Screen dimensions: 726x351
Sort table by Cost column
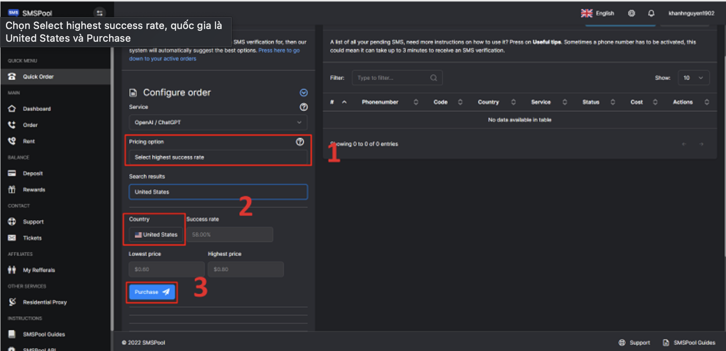pyautogui.click(x=636, y=102)
